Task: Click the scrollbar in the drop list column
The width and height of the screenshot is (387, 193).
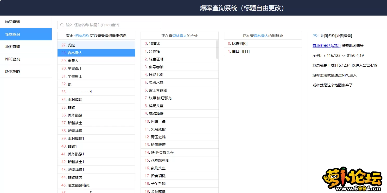Action: tap(217, 50)
